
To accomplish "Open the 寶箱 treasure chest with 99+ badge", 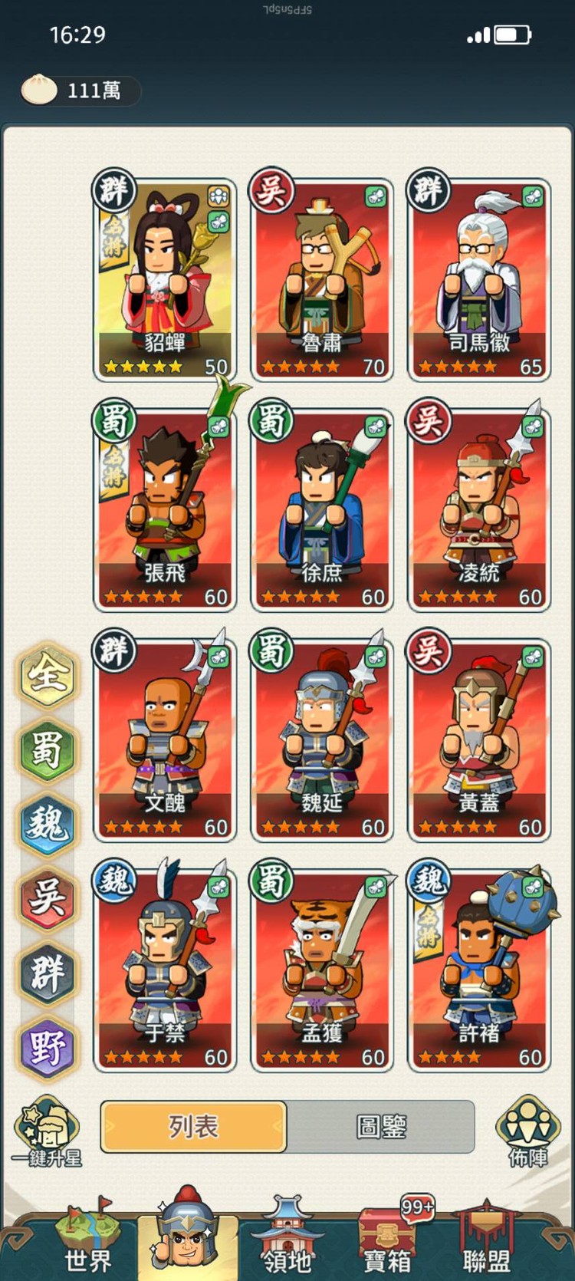I will (x=388, y=1237).
